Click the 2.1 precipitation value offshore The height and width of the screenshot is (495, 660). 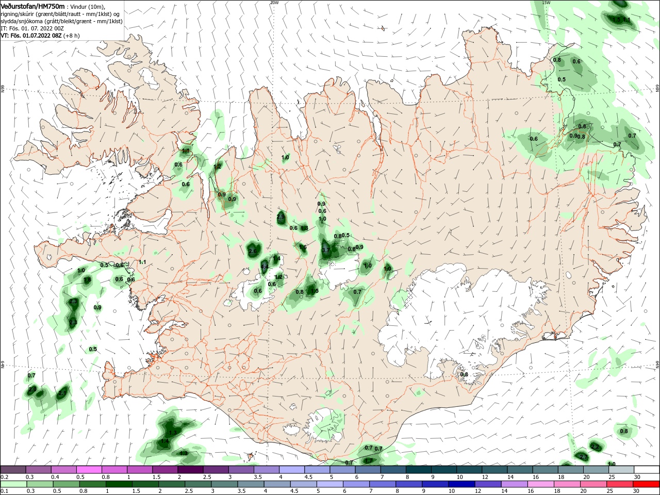(63, 393)
